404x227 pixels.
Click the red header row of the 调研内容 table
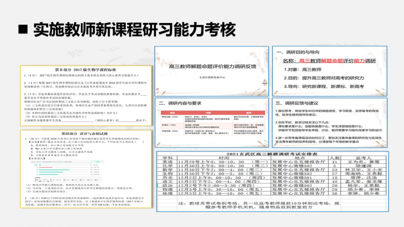[x=213, y=113]
